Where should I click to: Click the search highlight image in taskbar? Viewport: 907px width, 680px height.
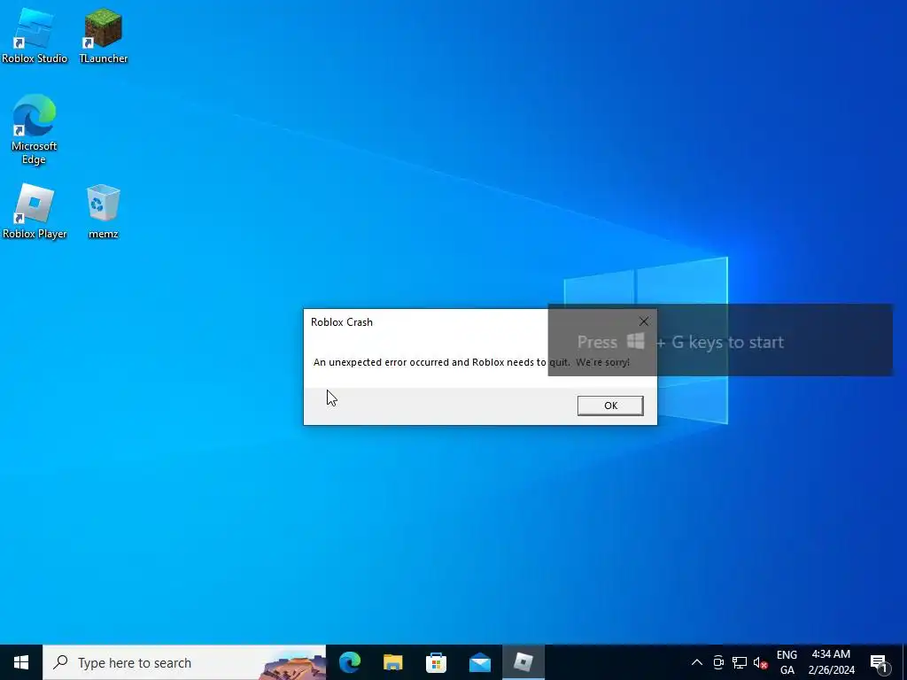click(x=292, y=666)
